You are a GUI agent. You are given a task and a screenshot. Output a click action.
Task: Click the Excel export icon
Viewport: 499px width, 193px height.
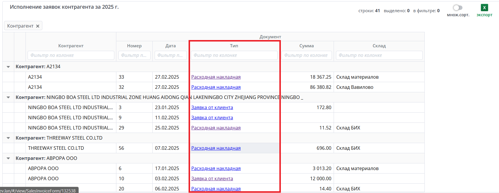pyautogui.click(x=484, y=8)
